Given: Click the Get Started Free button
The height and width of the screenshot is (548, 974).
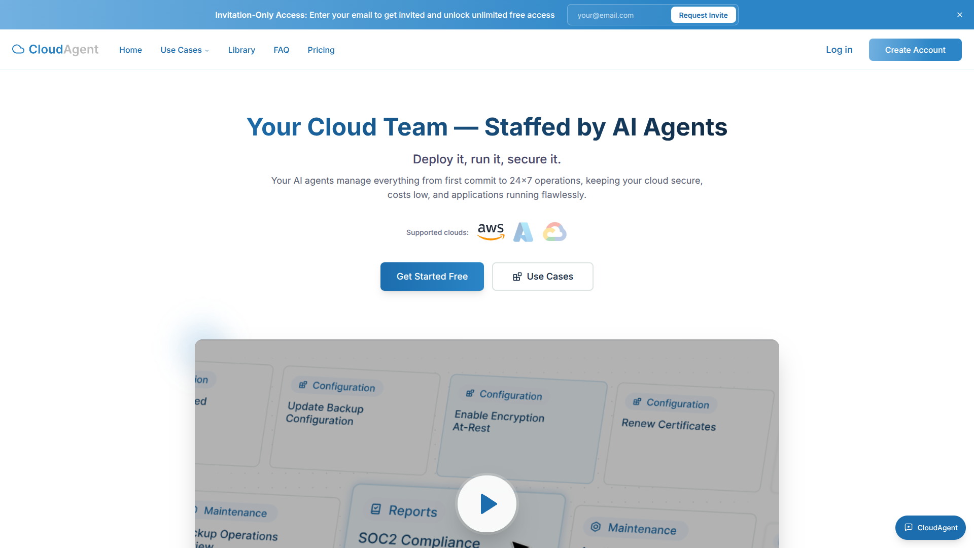Looking at the screenshot, I should 432,277.
